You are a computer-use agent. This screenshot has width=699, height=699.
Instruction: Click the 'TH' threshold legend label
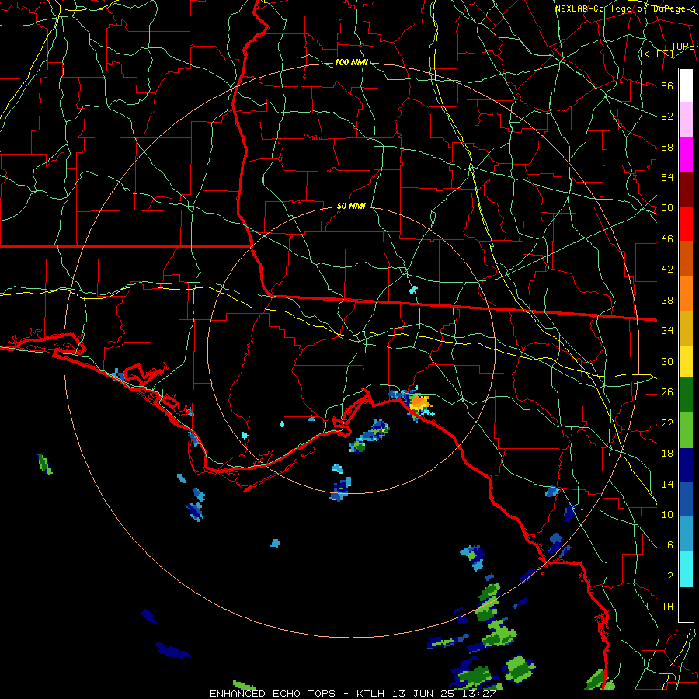pyautogui.click(x=667, y=607)
